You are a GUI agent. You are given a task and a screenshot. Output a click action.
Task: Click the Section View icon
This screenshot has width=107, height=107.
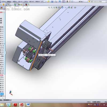(x=56, y=7)
